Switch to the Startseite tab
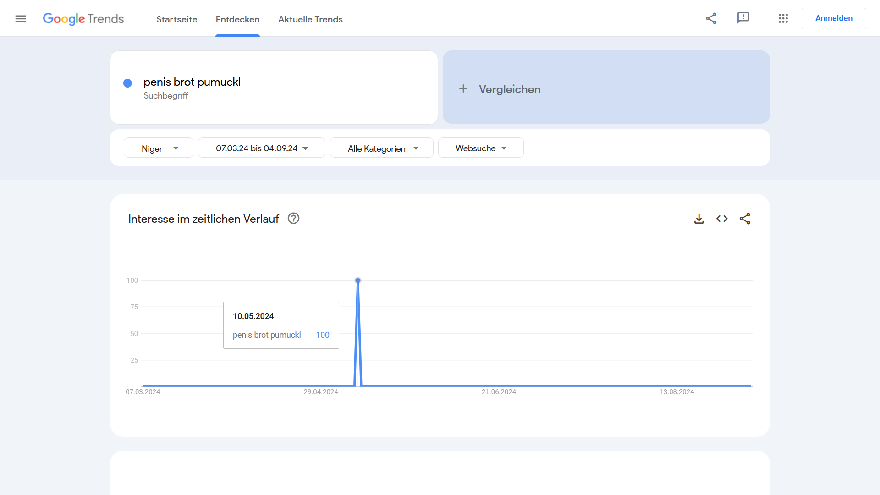 point(176,19)
